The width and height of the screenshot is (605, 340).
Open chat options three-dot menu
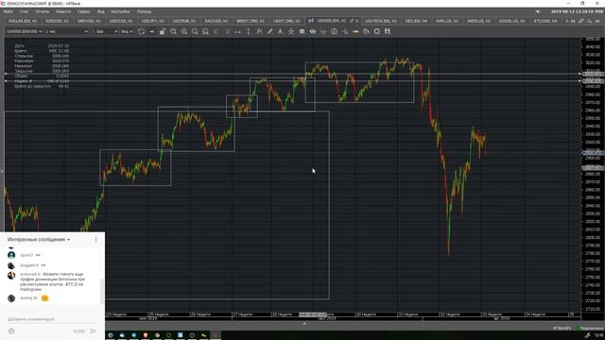(x=95, y=239)
